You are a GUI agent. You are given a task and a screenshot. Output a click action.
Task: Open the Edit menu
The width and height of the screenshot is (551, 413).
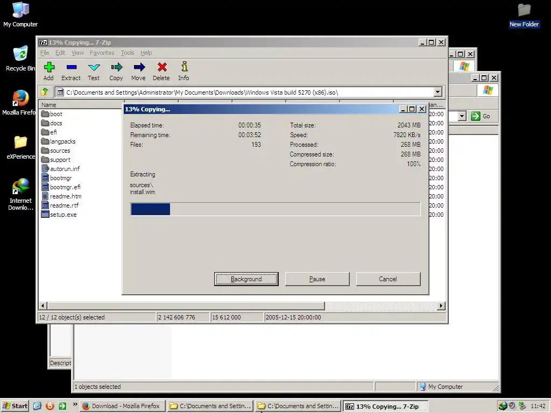pyautogui.click(x=60, y=53)
